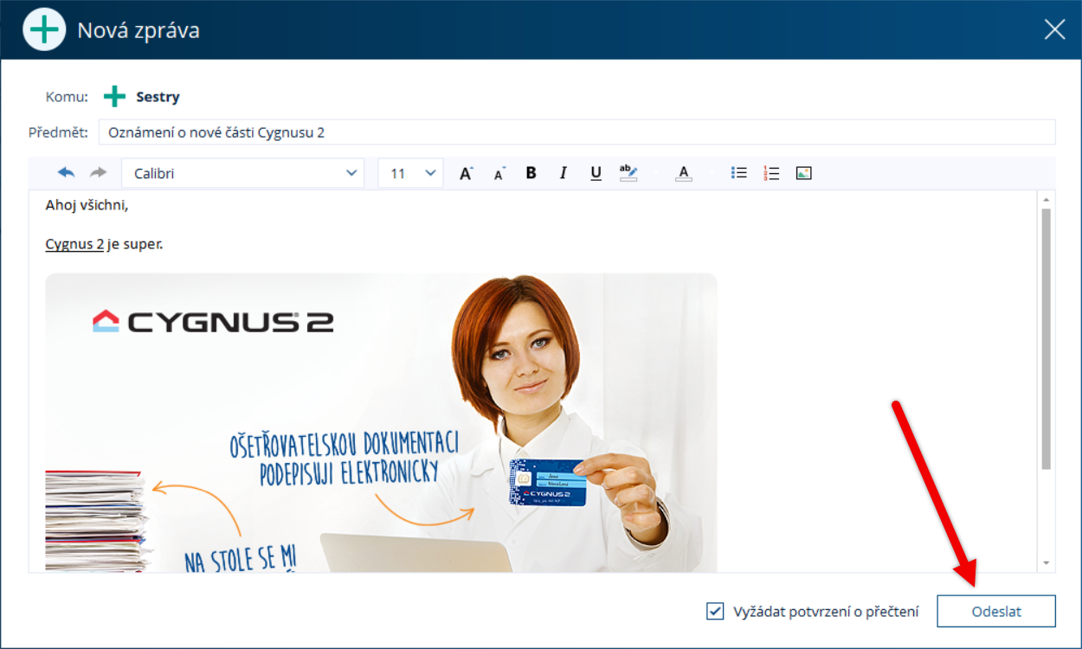Redo the edit with the redo arrow
Viewport: 1082px width, 649px height.
(98, 173)
